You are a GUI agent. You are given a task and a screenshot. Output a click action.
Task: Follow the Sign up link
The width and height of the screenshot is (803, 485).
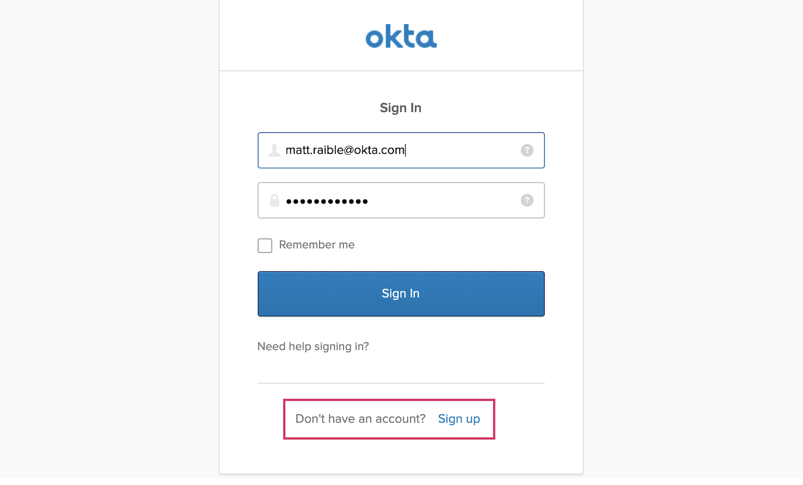[459, 419]
